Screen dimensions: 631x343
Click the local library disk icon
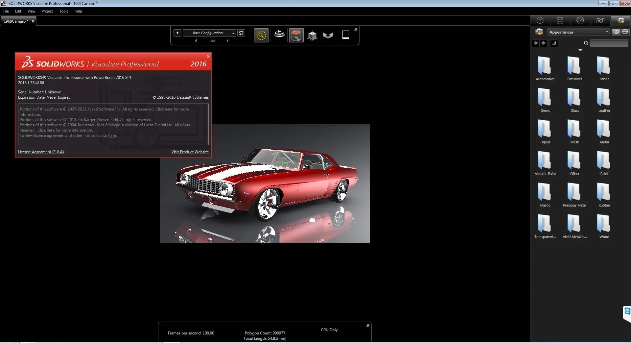click(x=616, y=32)
